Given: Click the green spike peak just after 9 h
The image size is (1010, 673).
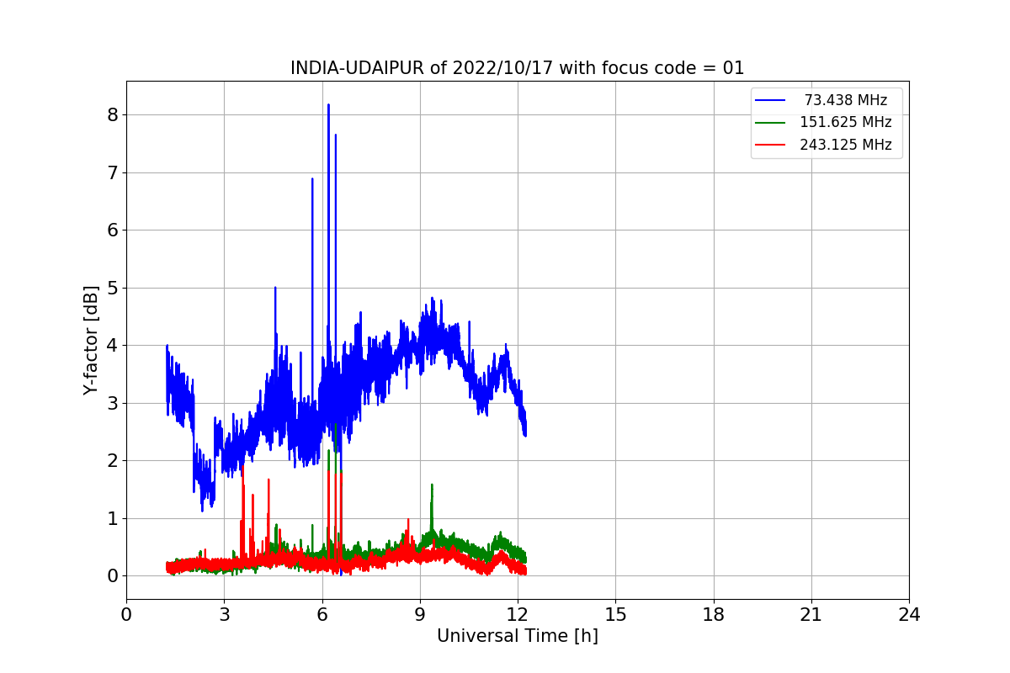Looking at the screenshot, I should 432,485.
